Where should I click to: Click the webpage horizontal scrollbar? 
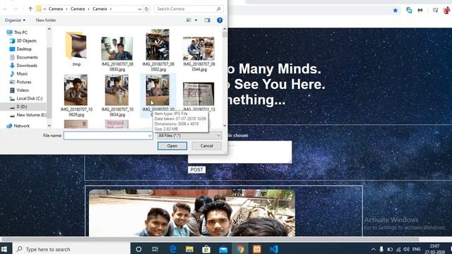point(210,239)
